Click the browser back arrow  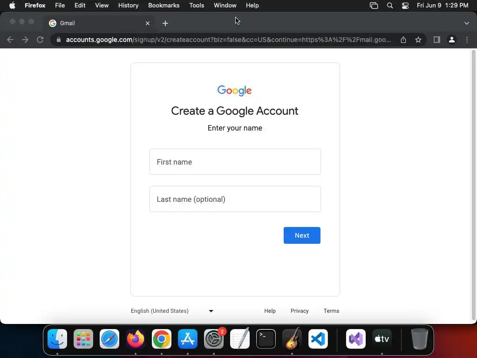(10, 40)
